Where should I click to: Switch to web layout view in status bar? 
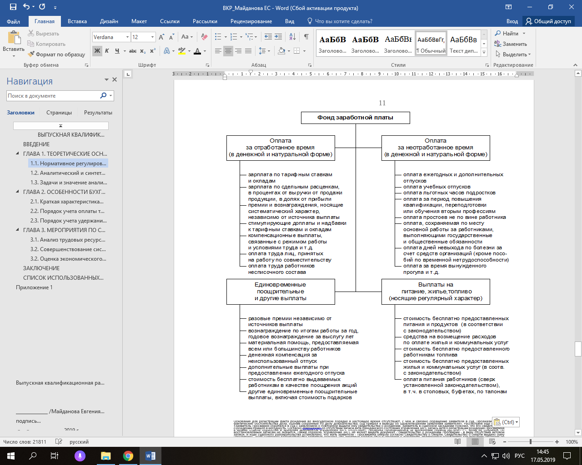tap(492, 442)
